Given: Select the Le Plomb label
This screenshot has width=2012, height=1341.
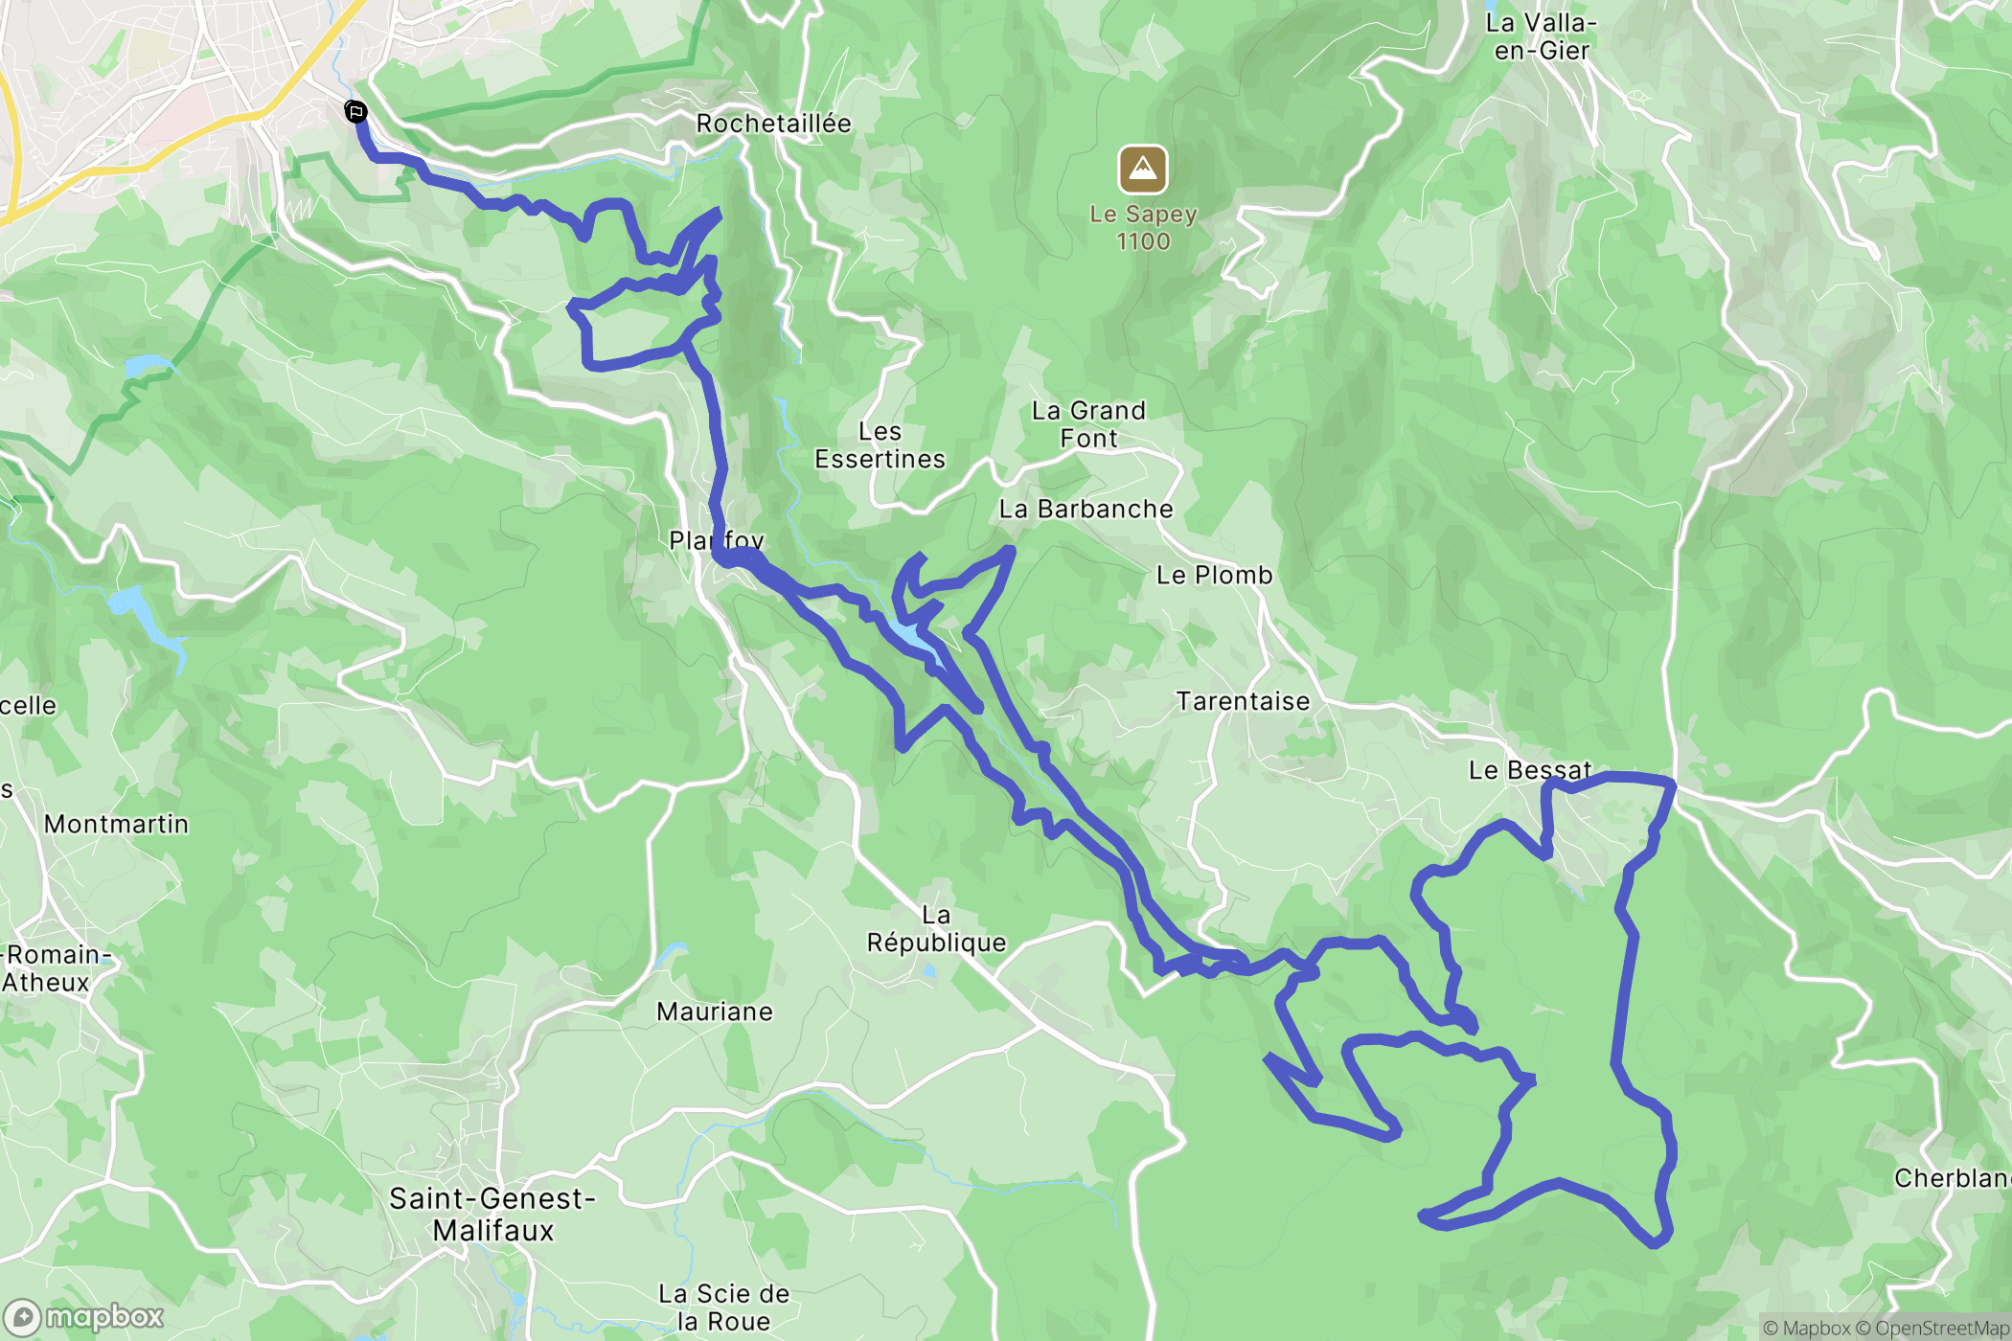Looking at the screenshot, I should (1214, 575).
